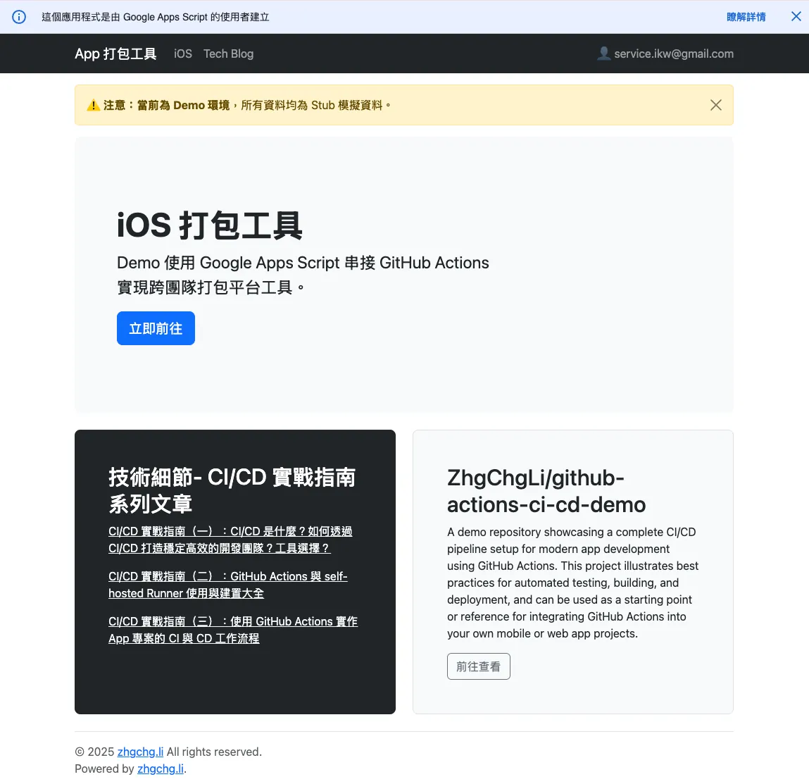The height and width of the screenshot is (784, 809).
Task: Open zhgchg.li link after Powered by
Action: tap(160, 769)
